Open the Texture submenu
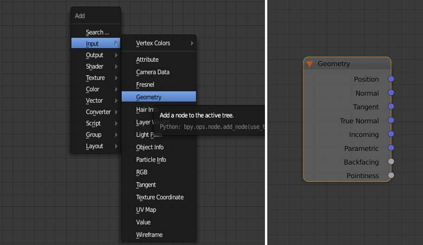The width and height of the screenshot is (423, 245). tap(95, 78)
